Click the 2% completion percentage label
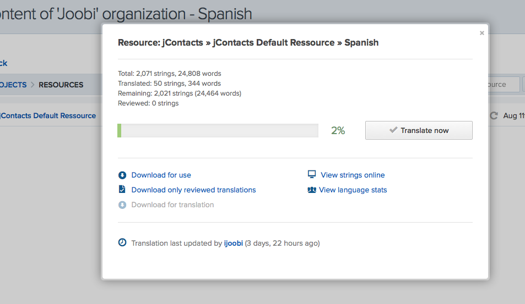The height and width of the screenshot is (304, 525). (338, 131)
